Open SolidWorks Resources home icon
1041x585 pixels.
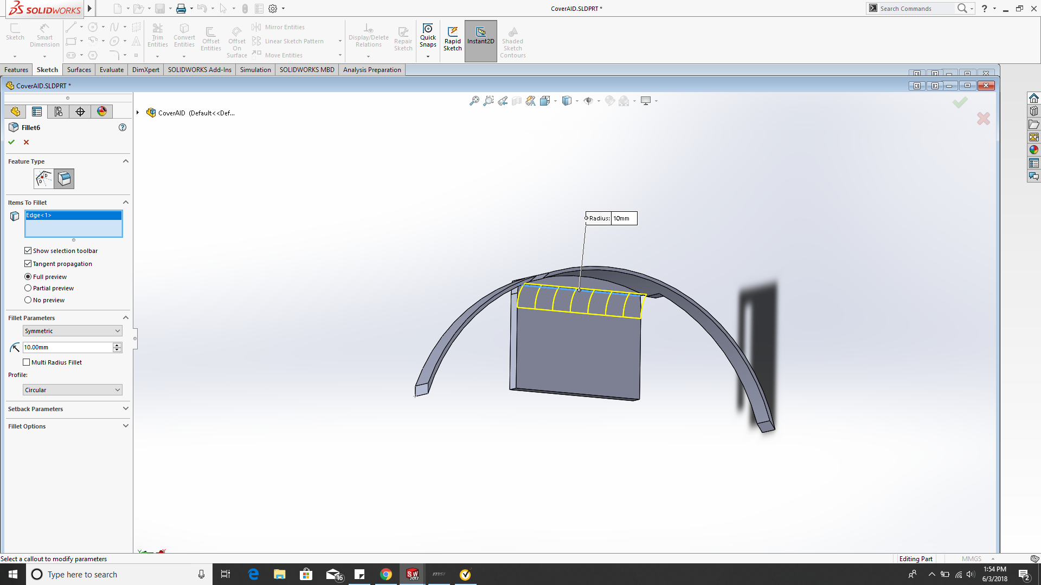[x=1034, y=99]
